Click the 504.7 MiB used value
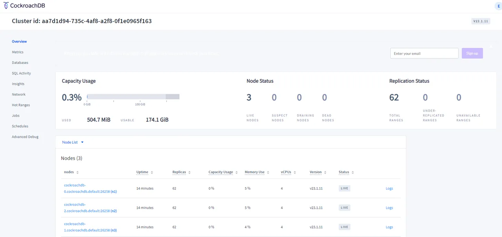 click(x=98, y=120)
